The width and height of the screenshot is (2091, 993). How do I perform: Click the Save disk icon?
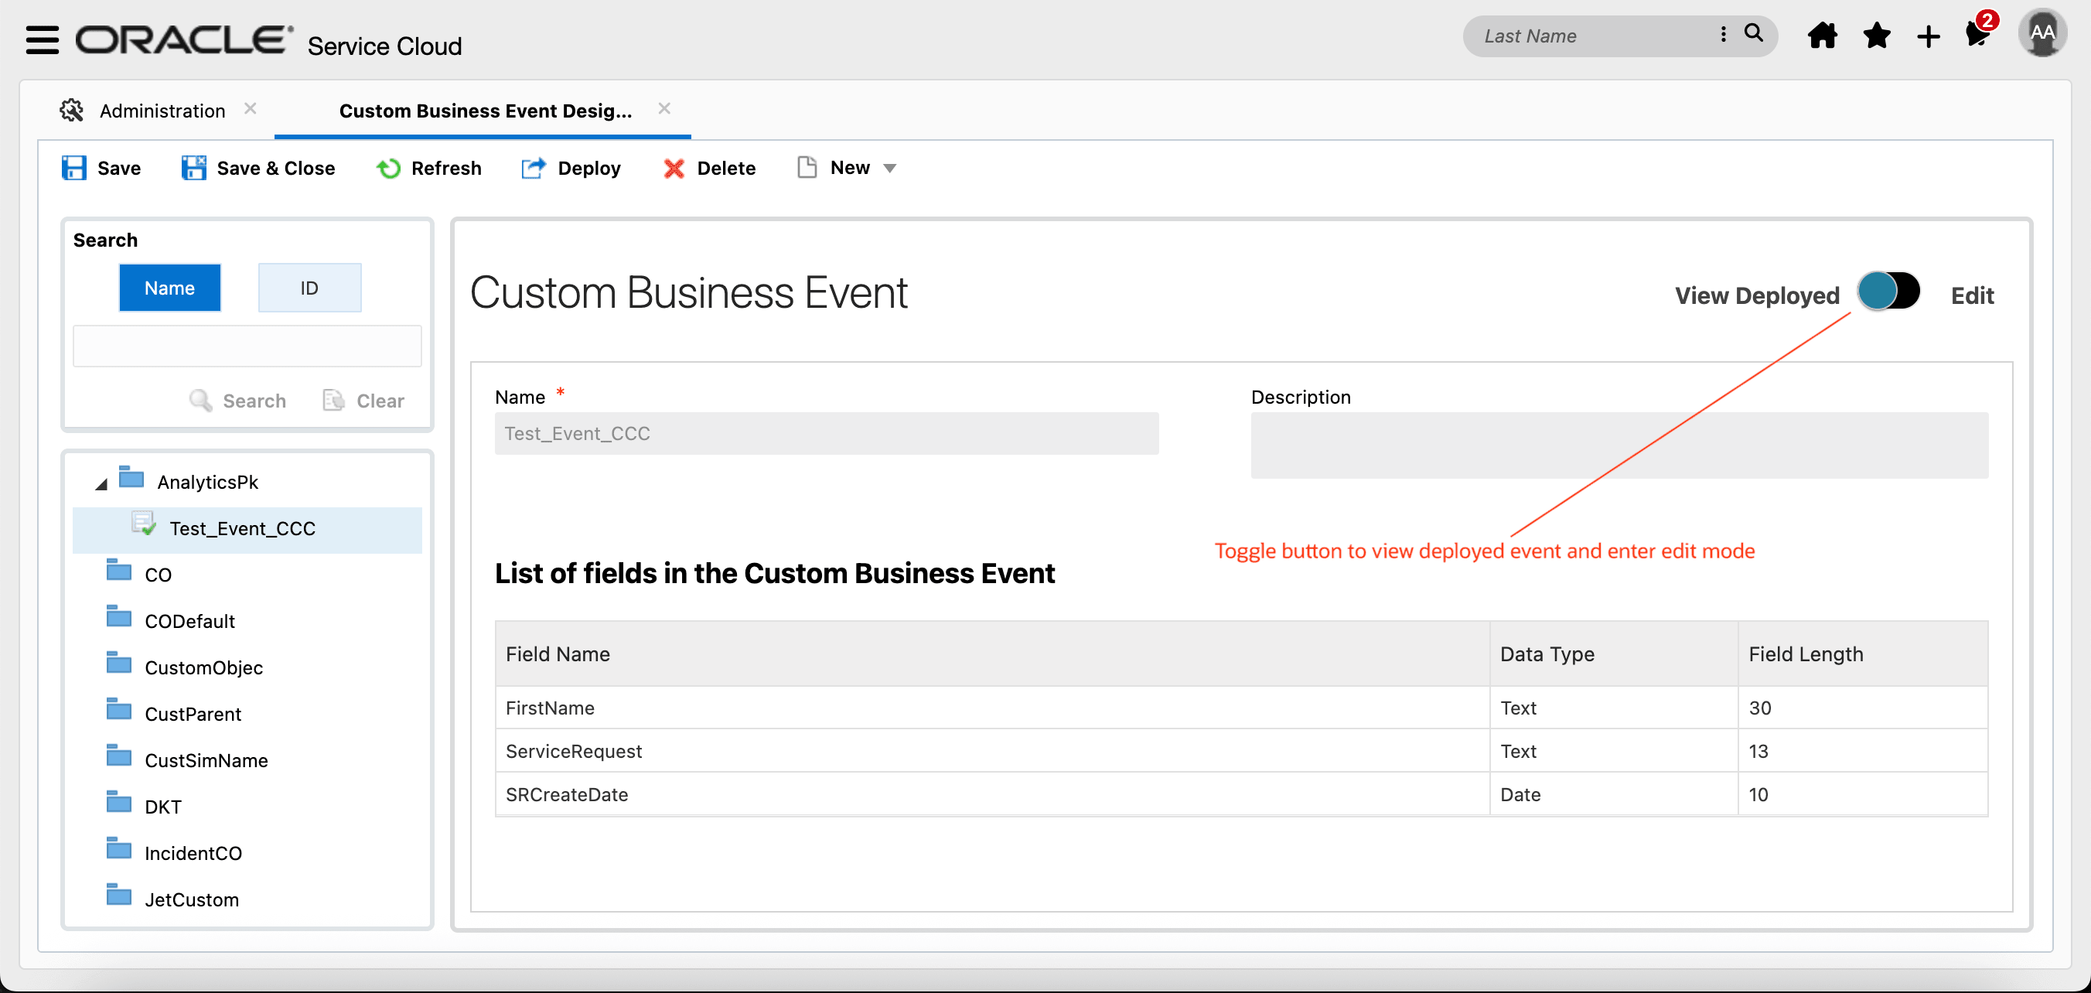click(x=74, y=168)
